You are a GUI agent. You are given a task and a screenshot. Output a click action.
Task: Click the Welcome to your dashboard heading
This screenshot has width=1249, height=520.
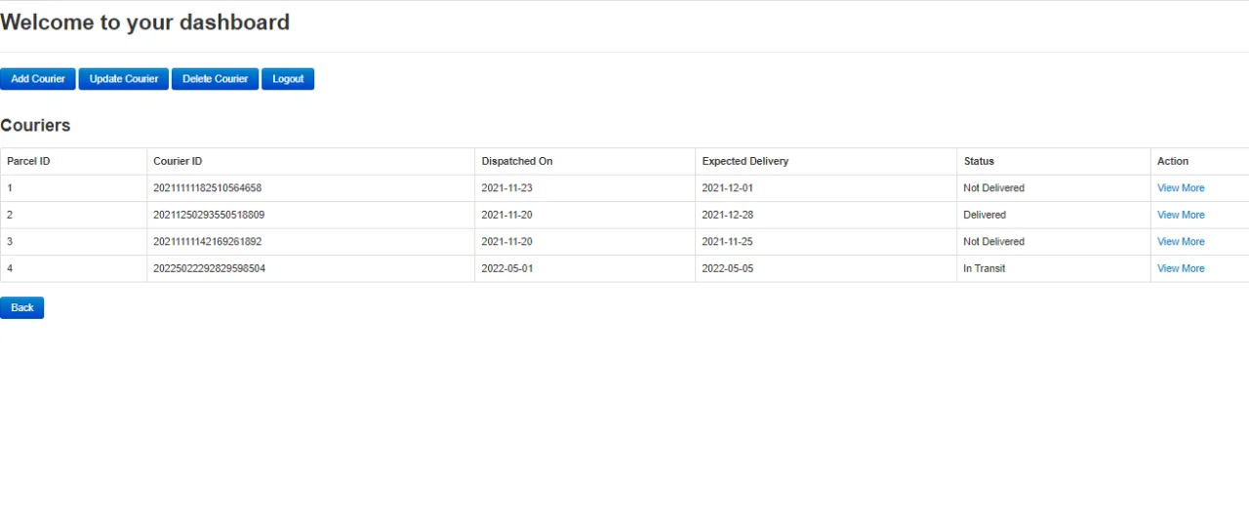coord(144,22)
